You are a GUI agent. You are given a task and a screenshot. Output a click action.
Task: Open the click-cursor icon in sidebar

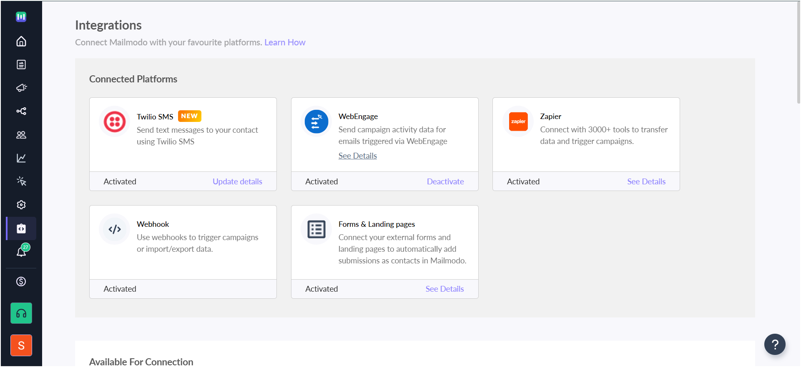click(21, 181)
